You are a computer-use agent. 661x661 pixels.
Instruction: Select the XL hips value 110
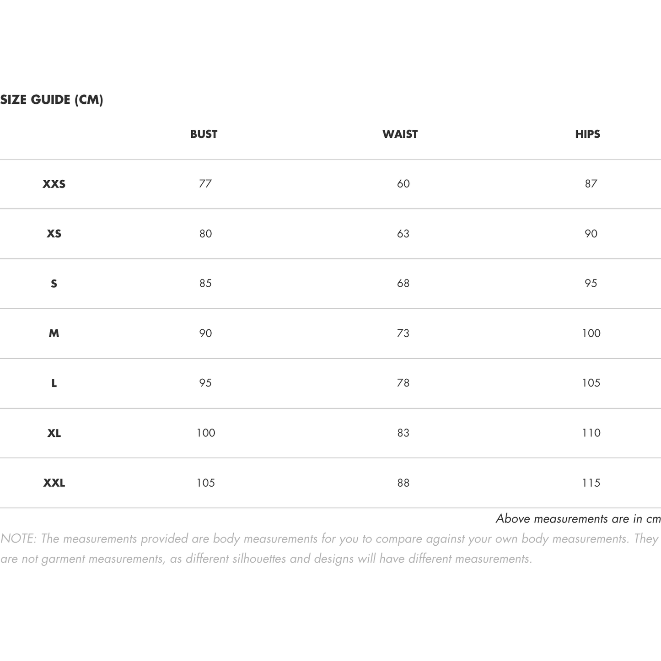point(591,433)
